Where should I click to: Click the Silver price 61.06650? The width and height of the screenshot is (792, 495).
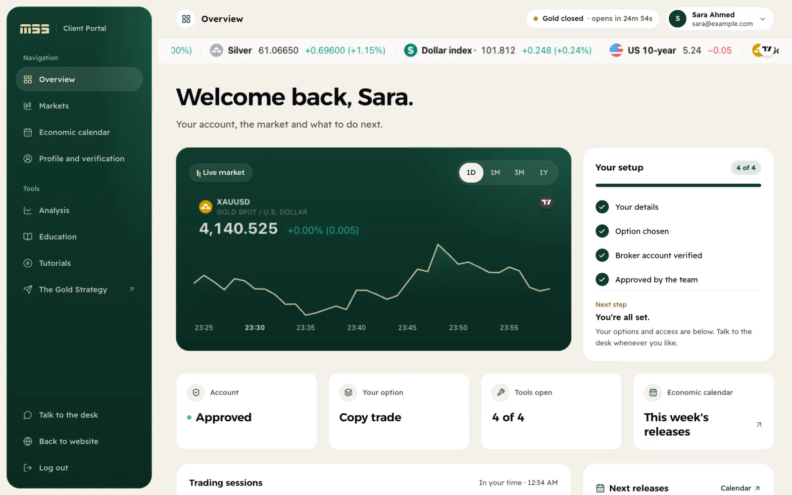point(278,50)
